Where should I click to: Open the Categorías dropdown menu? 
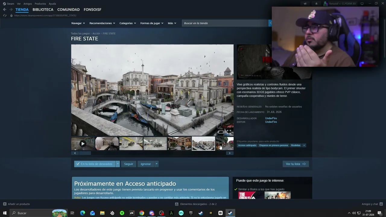click(x=128, y=23)
